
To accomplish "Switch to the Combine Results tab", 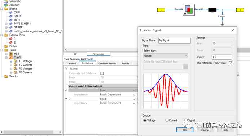I will tap(107, 63).
